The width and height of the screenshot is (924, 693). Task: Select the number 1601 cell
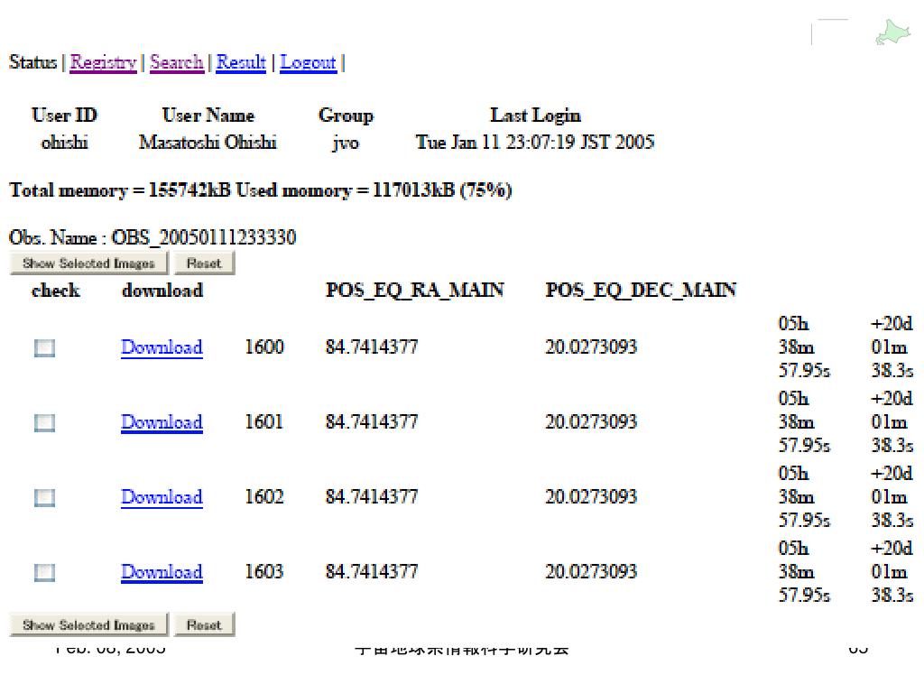tap(264, 421)
